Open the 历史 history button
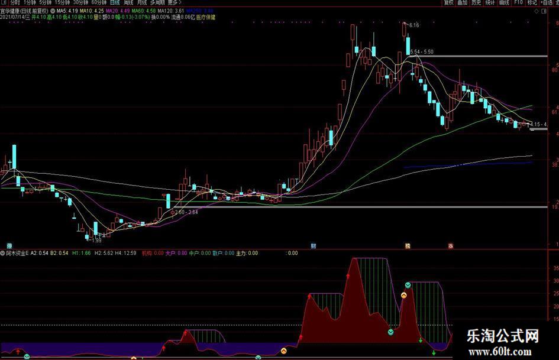 476,2
